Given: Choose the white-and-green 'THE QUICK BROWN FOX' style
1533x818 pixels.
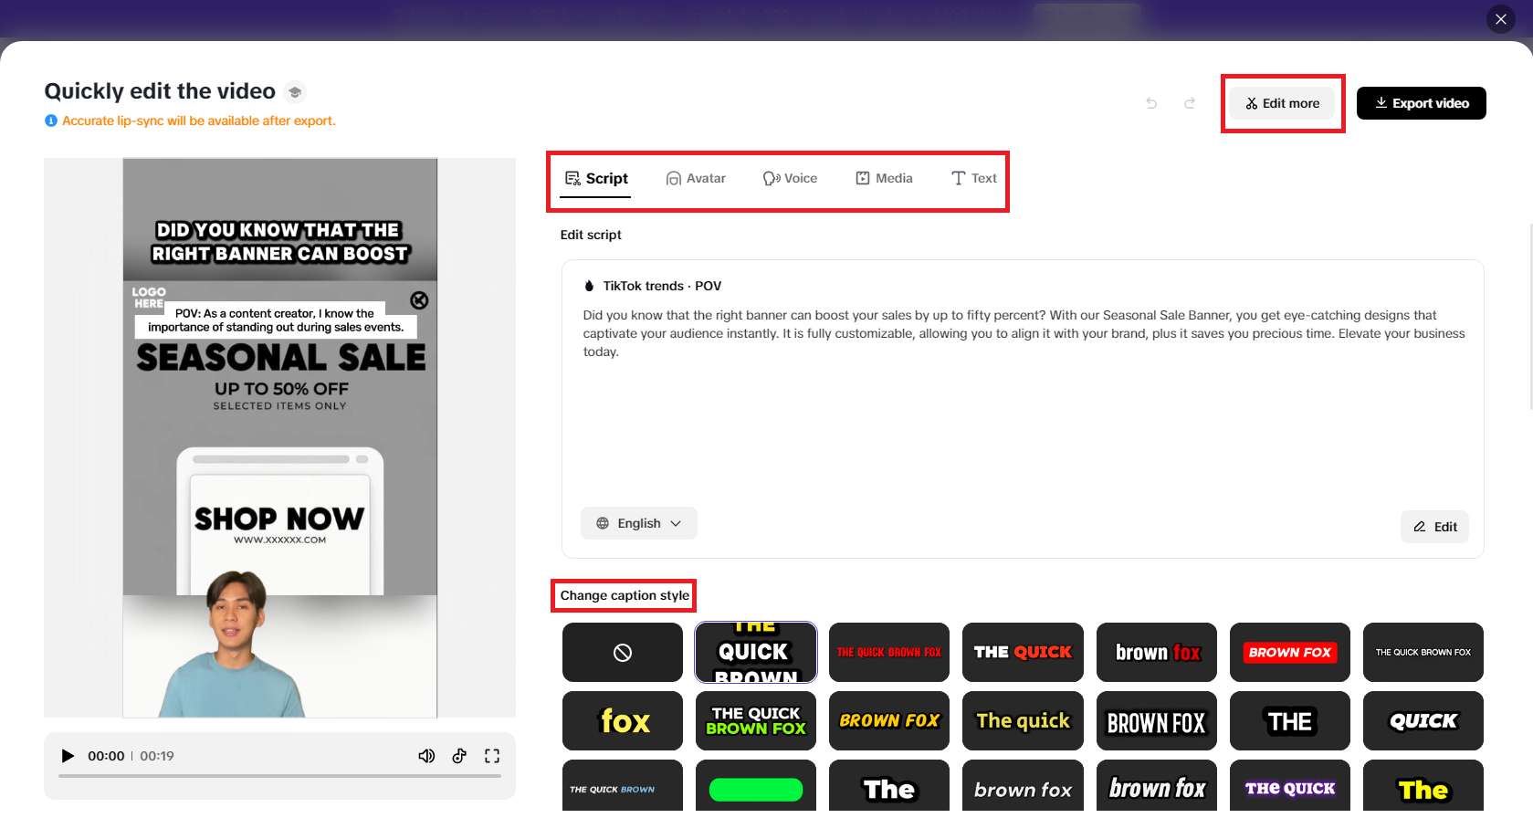Looking at the screenshot, I should pyautogui.click(x=756, y=720).
